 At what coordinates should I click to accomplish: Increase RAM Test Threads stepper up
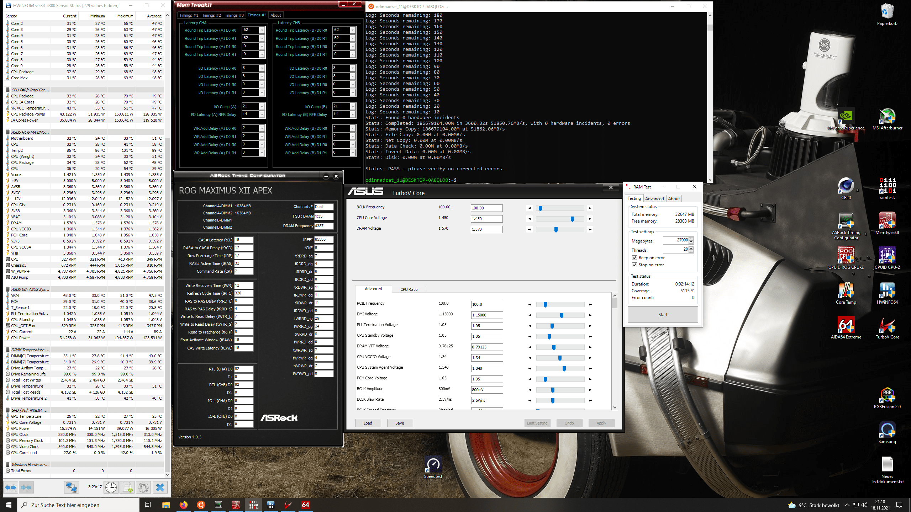click(691, 248)
